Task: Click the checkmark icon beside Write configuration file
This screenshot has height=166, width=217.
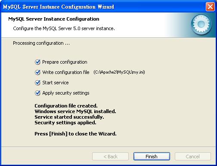Action: [37, 72]
